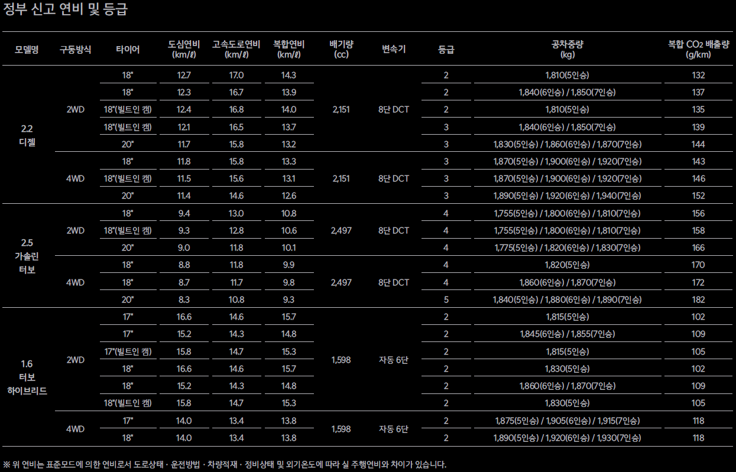Click the 복합 CO2 배출량 column header
The image size is (736, 472).
click(698, 50)
